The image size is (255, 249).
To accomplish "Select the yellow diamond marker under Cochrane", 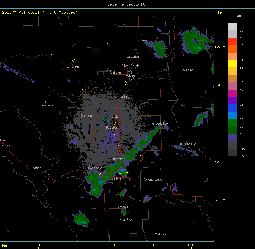I will pyautogui.click(x=101, y=175).
